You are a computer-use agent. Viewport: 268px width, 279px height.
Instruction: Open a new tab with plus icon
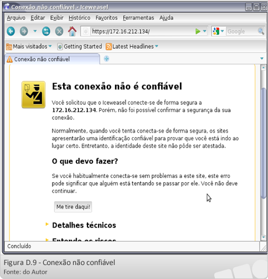tap(106, 58)
